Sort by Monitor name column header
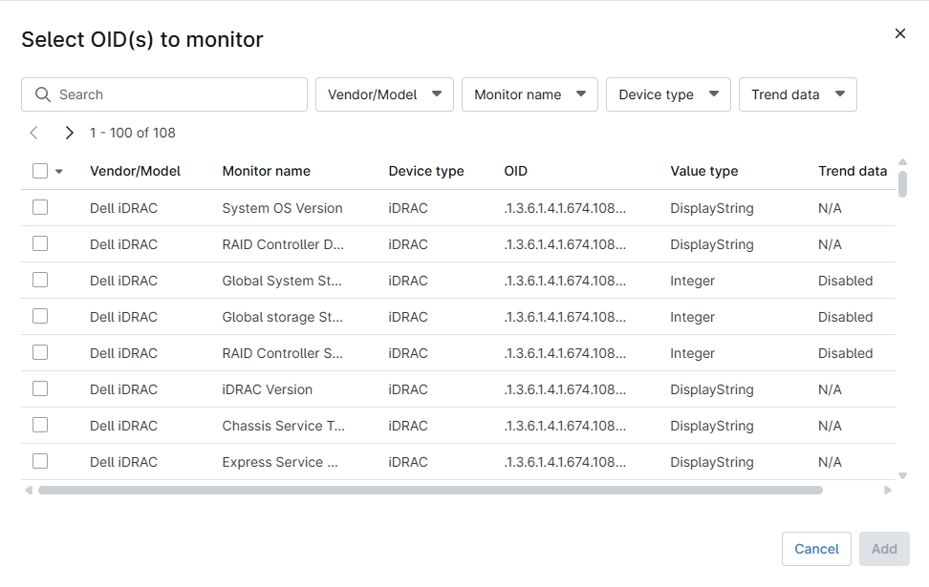 (266, 171)
